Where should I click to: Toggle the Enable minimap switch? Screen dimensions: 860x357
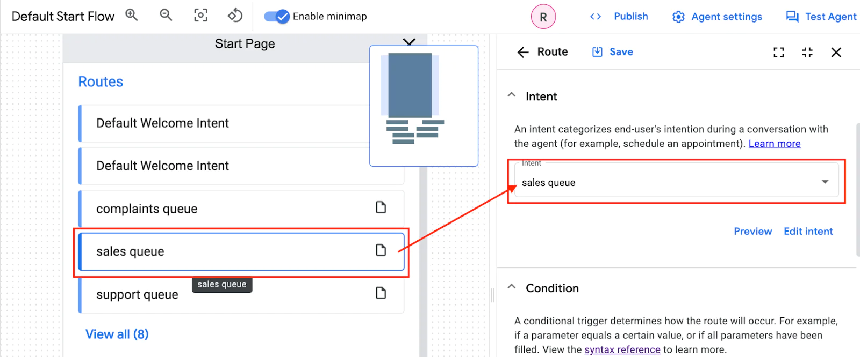[x=277, y=16]
